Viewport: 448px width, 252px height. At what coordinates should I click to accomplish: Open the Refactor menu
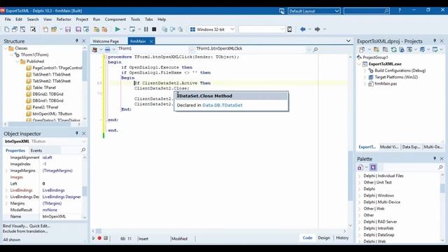pos(64,20)
